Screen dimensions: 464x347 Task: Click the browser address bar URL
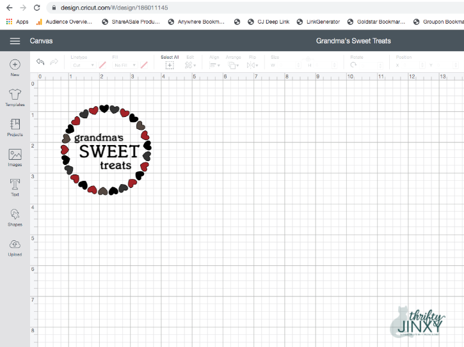[114, 8]
